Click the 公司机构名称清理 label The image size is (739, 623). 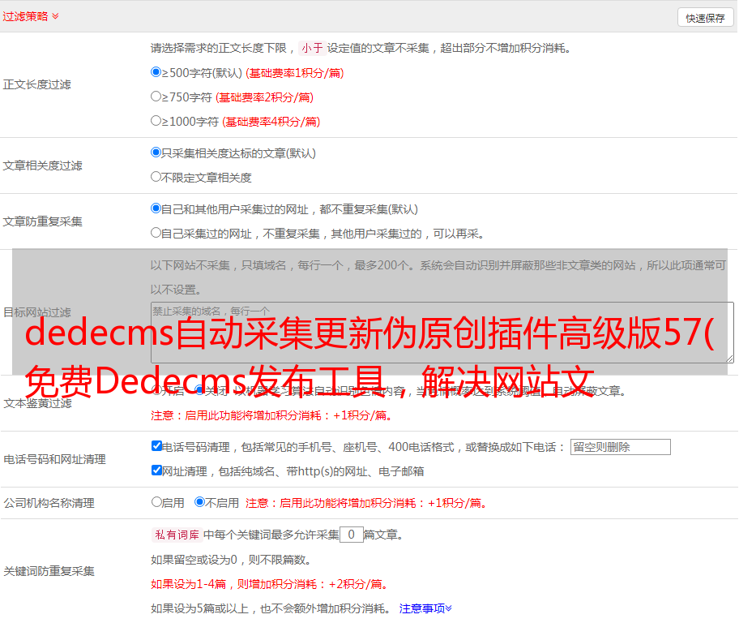click(49, 503)
